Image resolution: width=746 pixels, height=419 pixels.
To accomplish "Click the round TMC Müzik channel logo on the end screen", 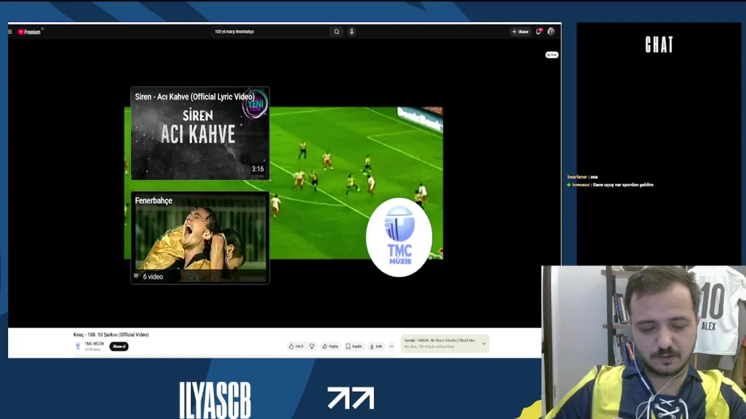I will click(399, 237).
